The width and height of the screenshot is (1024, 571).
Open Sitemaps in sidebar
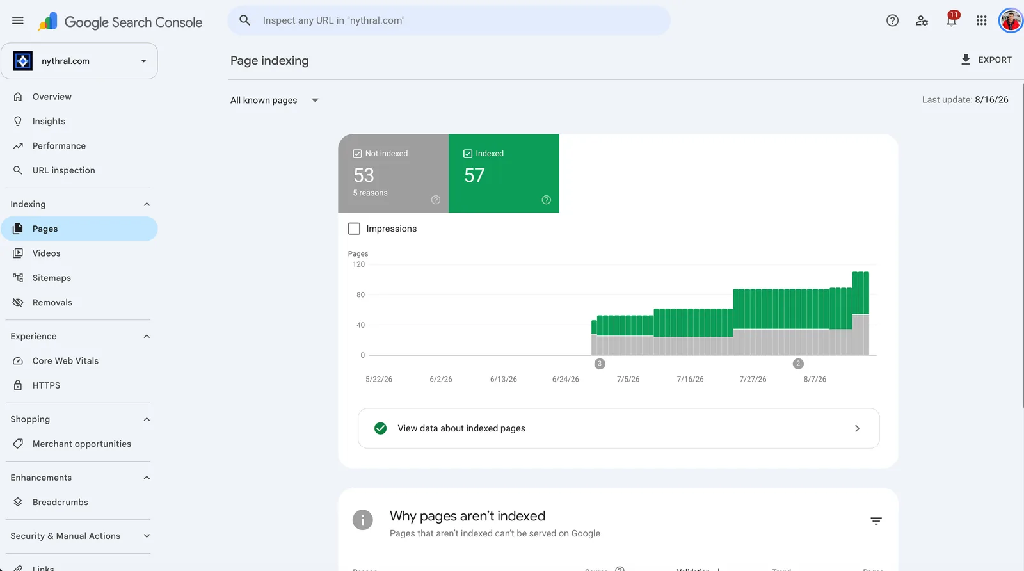click(79, 278)
